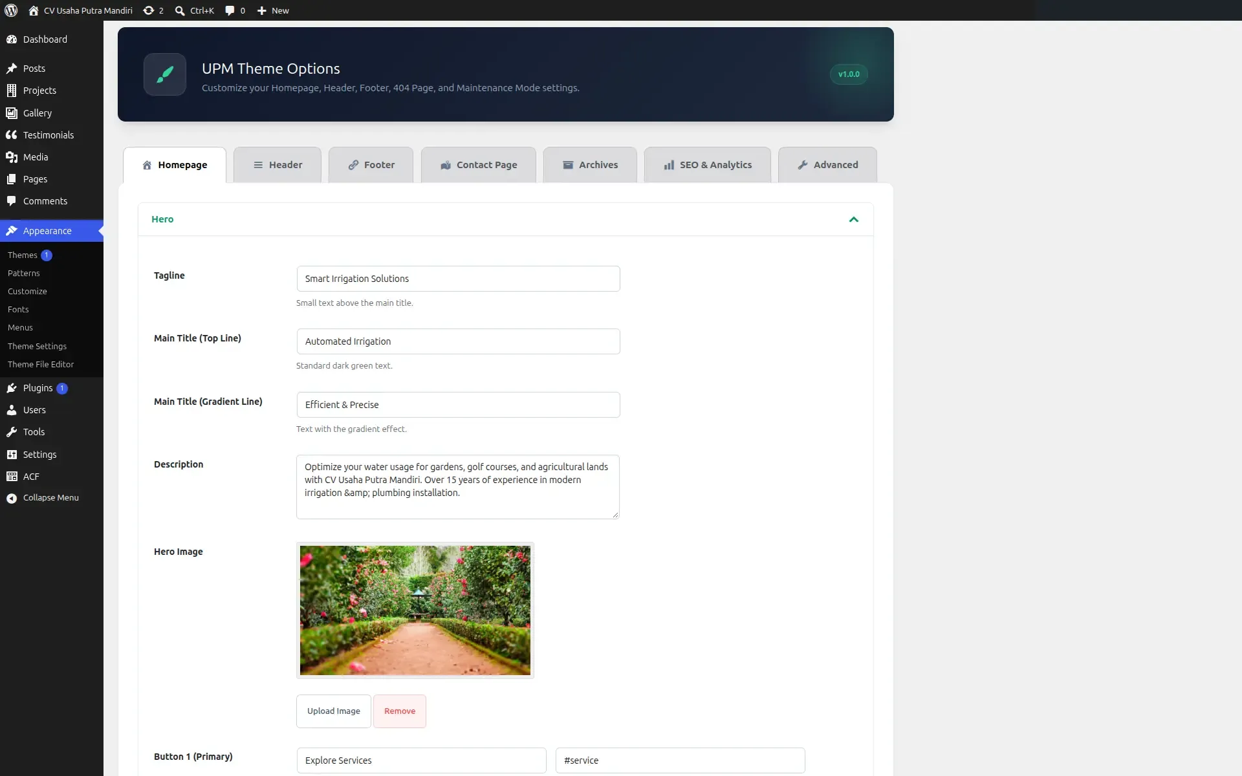
Task: Open the Media library item
Action: (x=52, y=156)
